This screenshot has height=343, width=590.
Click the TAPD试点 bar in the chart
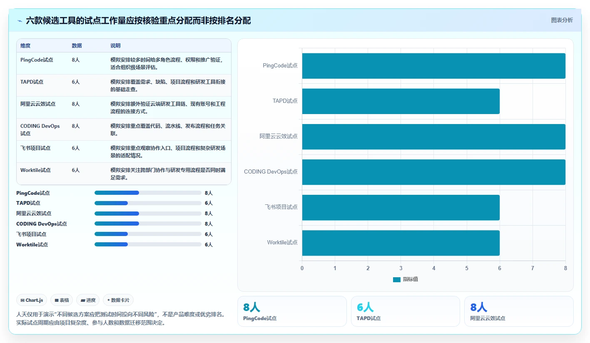click(401, 101)
